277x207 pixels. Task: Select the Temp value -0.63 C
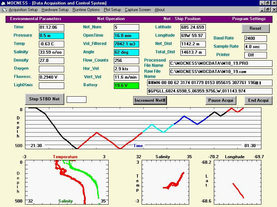click(51, 44)
